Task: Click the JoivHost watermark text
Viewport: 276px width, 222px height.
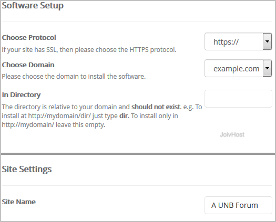Action: coord(232,135)
